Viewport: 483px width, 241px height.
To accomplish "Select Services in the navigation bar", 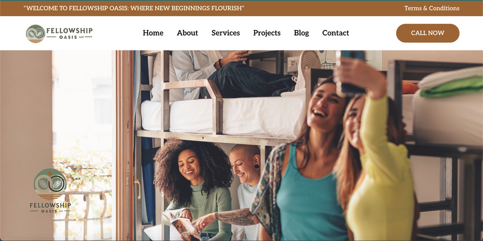I will coord(225,33).
